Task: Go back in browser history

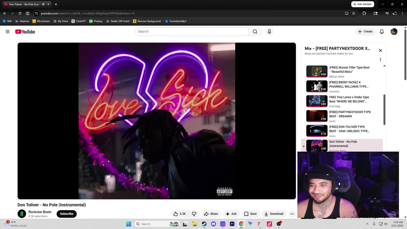Action: pyautogui.click(x=4, y=13)
